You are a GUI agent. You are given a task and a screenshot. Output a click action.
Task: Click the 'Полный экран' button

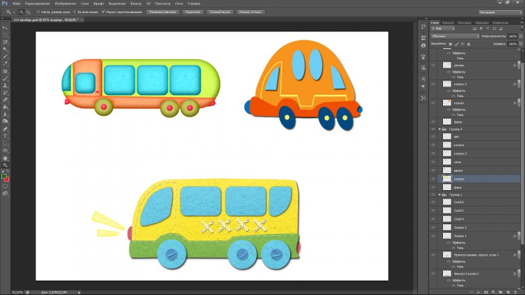click(x=220, y=12)
